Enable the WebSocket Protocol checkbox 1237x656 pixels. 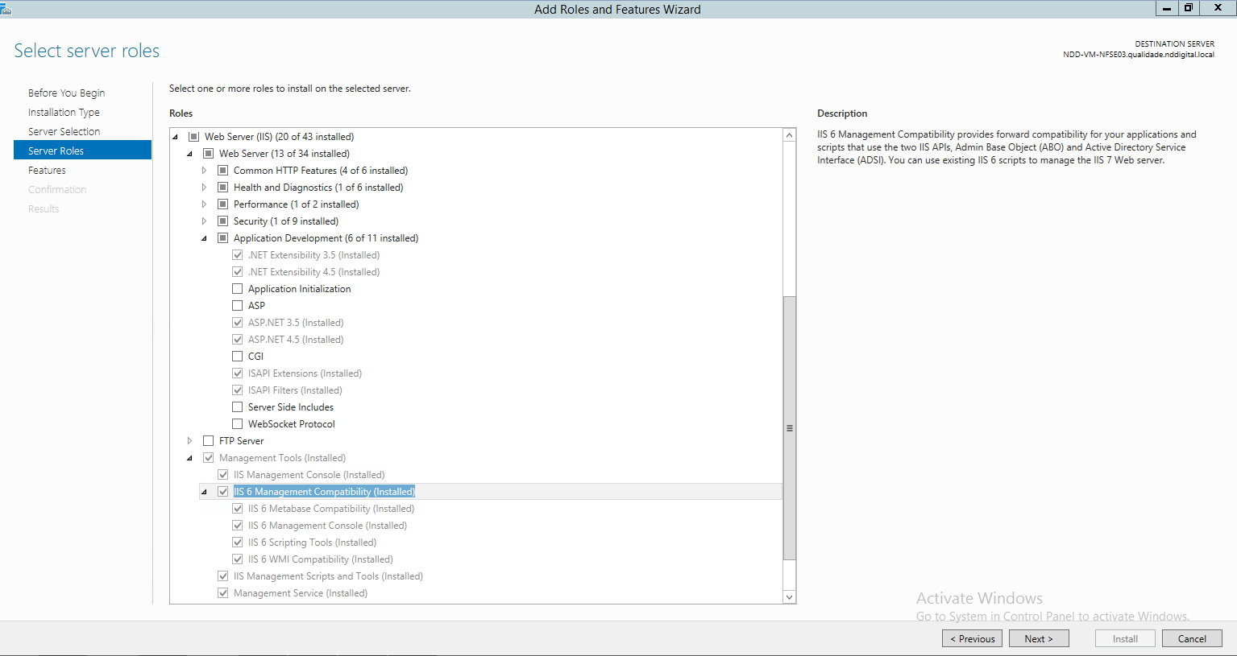click(x=237, y=423)
